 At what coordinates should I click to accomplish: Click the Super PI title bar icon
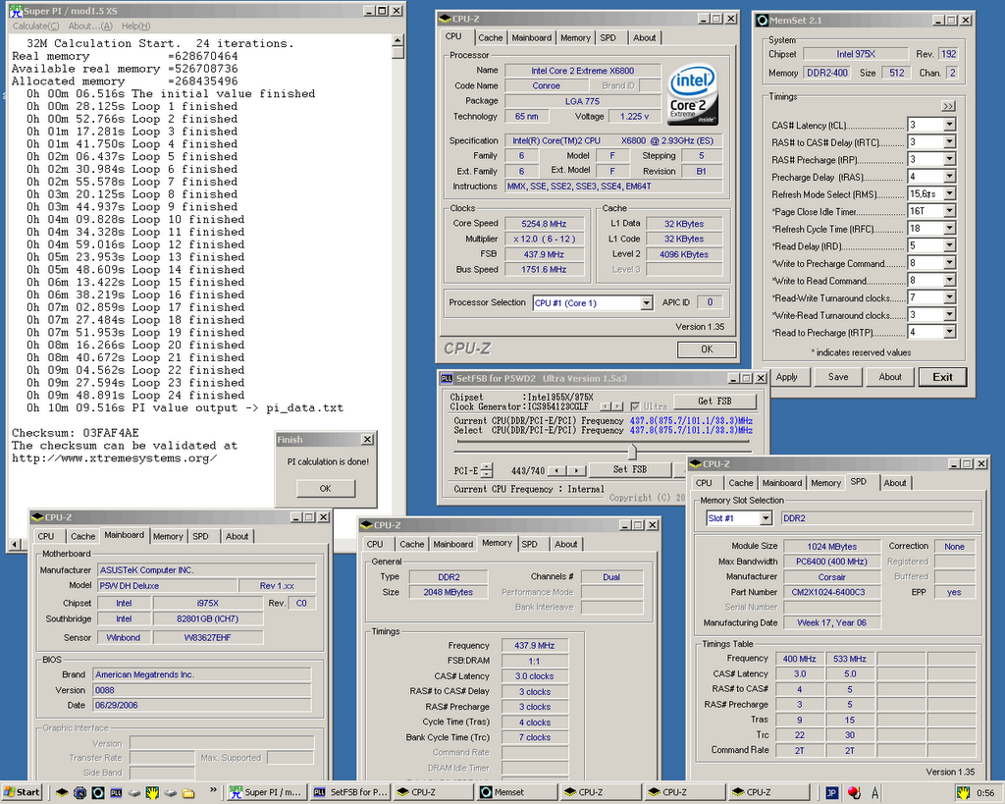[16, 11]
